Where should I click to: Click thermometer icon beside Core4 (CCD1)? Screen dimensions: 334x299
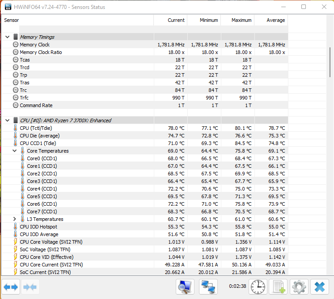coord(22,189)
